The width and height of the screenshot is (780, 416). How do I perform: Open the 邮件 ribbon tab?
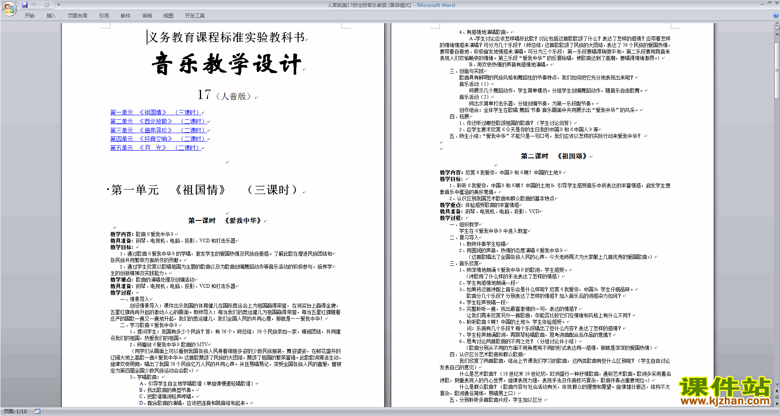pyautogui.click(x=126, y=16)
